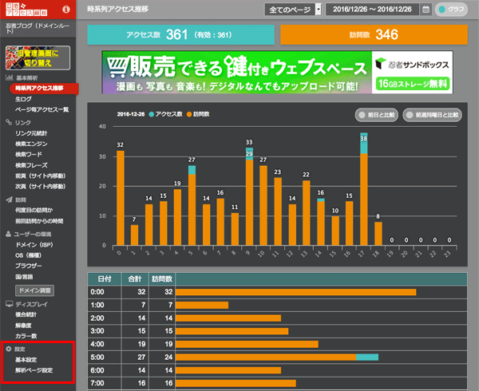Toggle the アクセス数 legend series
This screenshot has width=479, height=391.
tap(165, 114)
